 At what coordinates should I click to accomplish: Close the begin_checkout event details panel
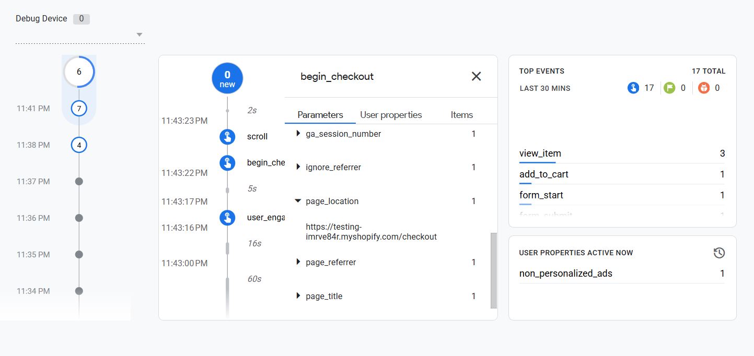click(x=476, y=76)
